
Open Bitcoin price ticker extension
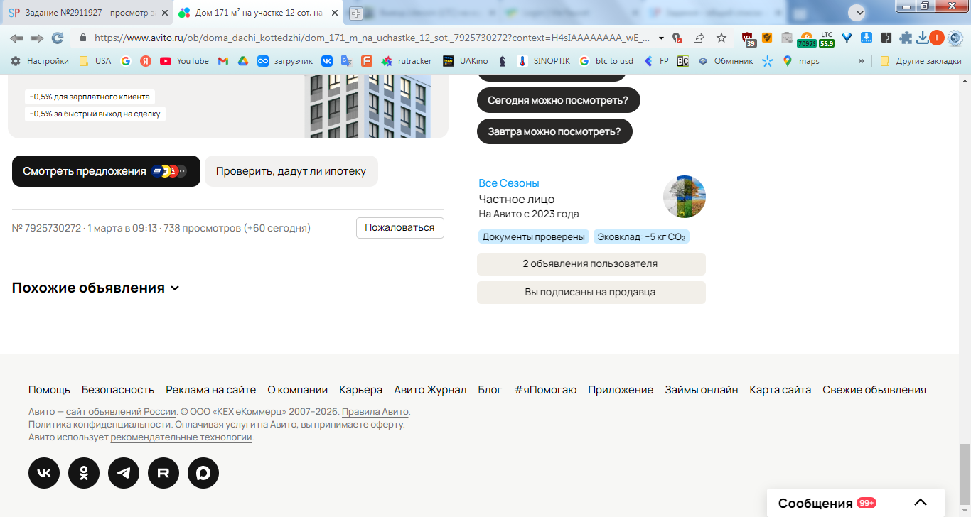[x=806, y=39]
